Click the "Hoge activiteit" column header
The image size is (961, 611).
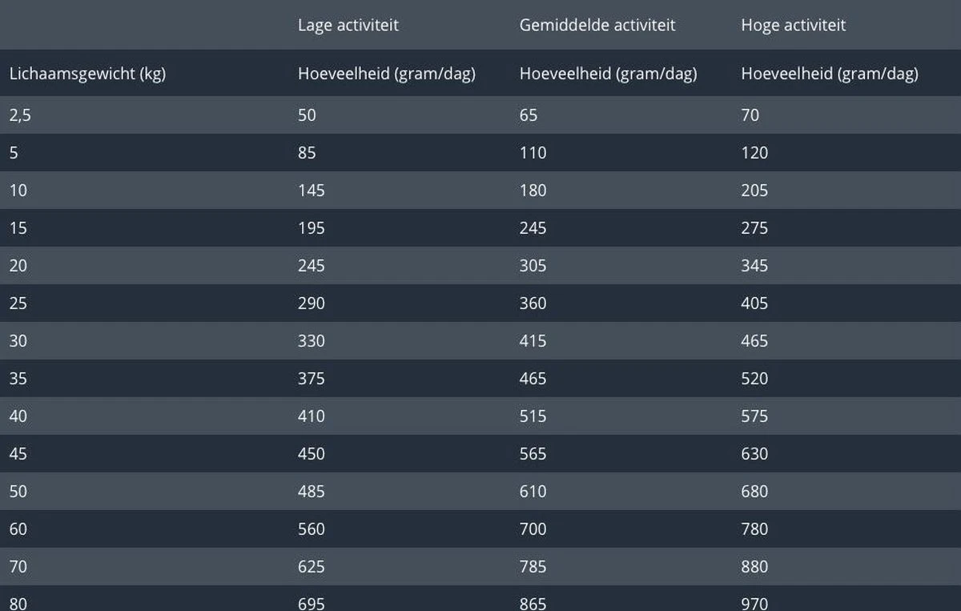pos(794,25)
